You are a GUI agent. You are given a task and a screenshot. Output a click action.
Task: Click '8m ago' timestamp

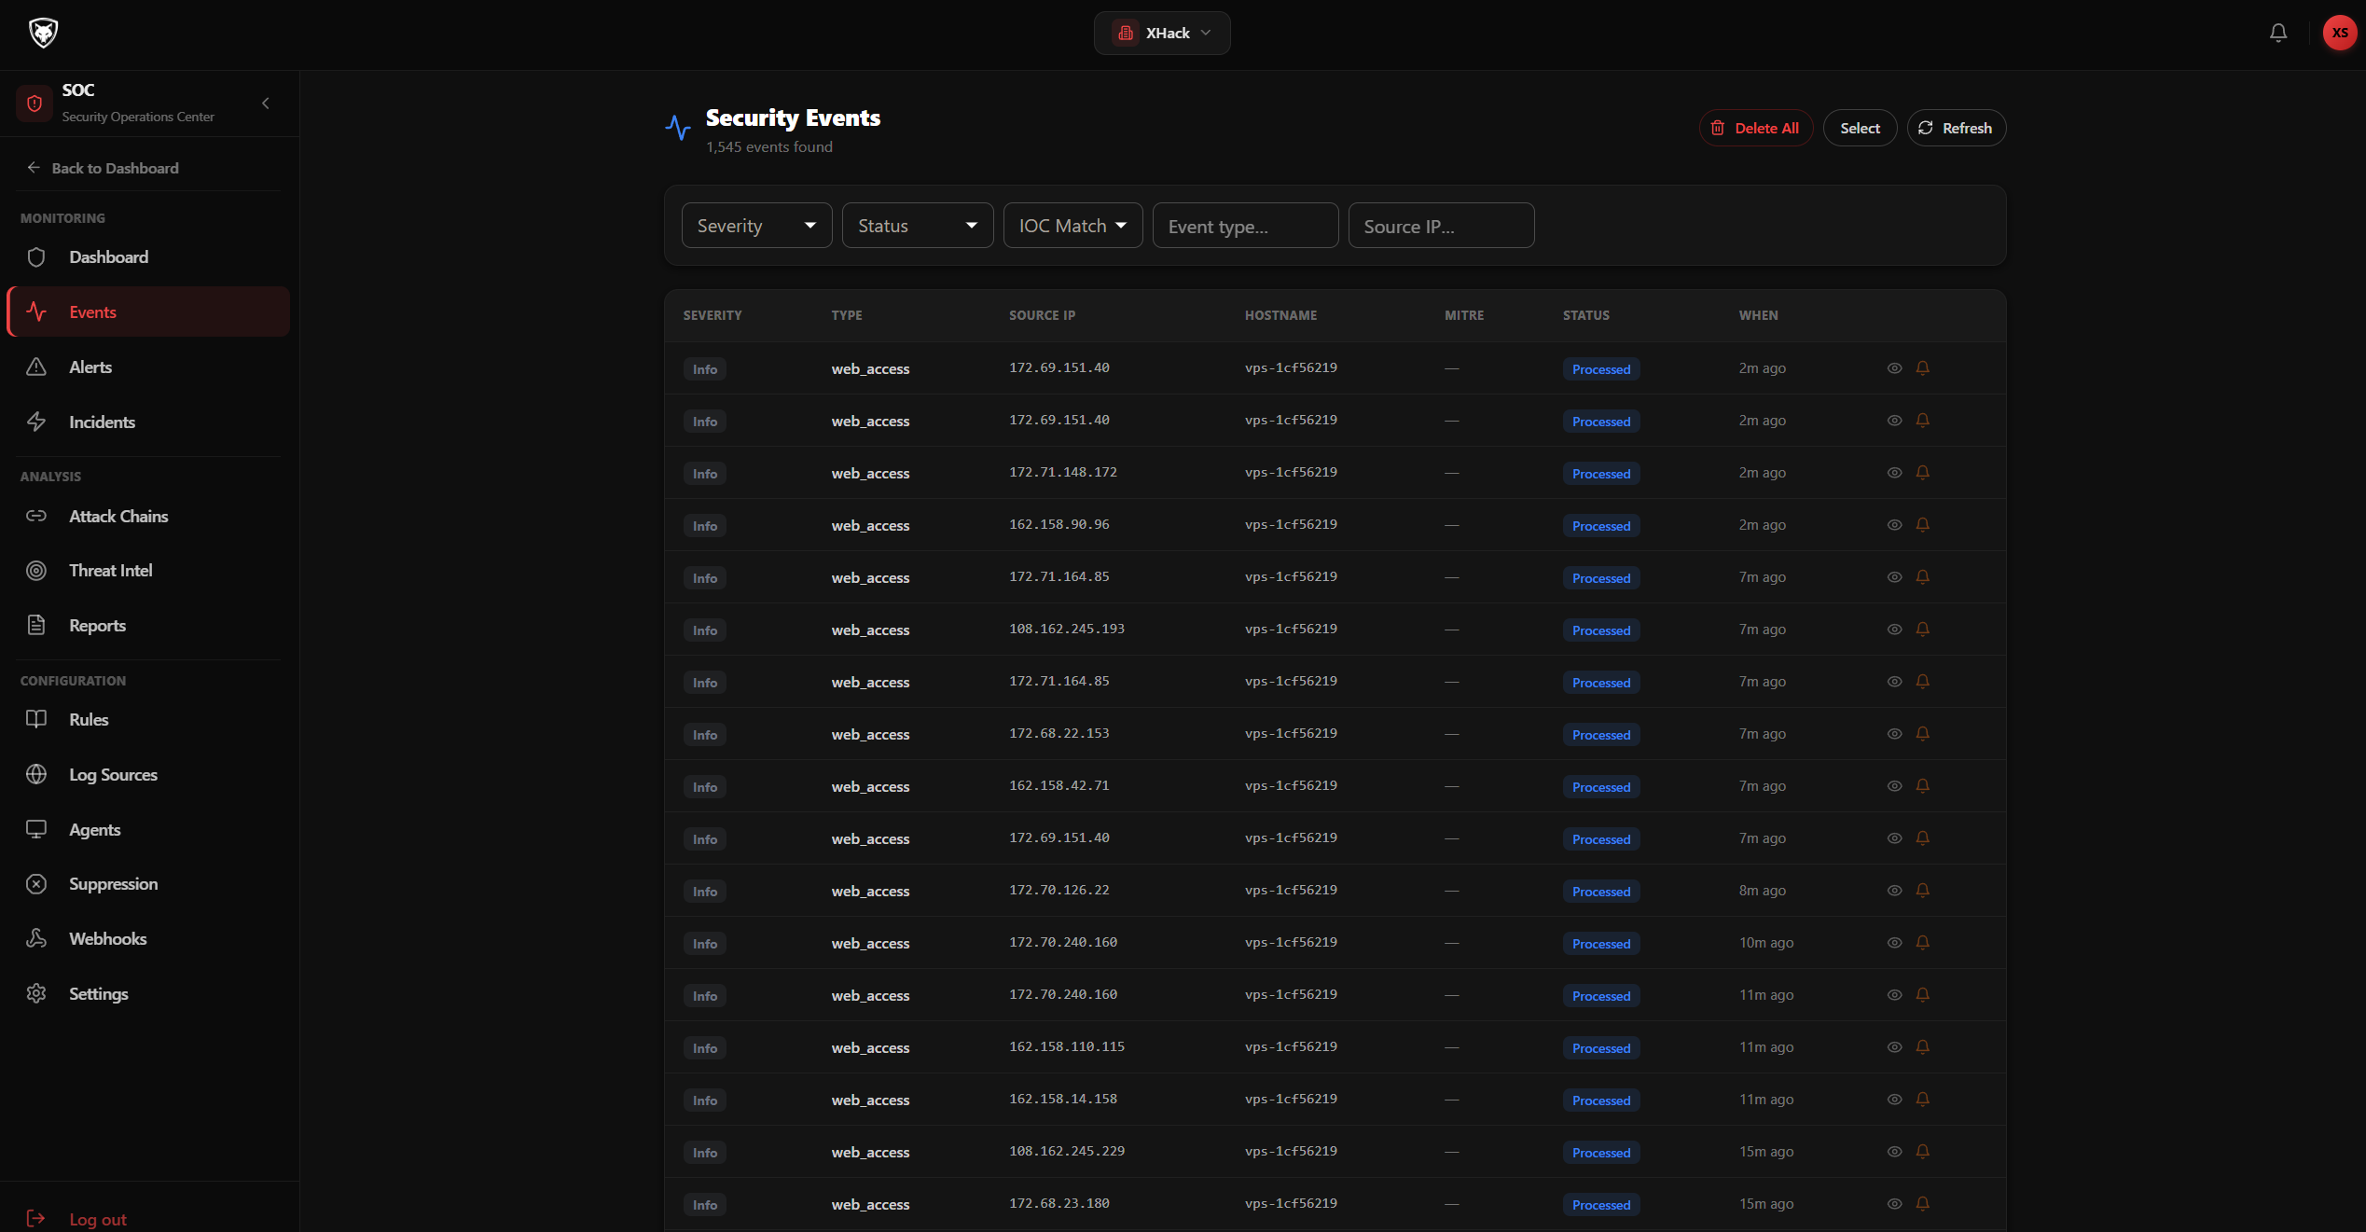(x=1762, y=891)
